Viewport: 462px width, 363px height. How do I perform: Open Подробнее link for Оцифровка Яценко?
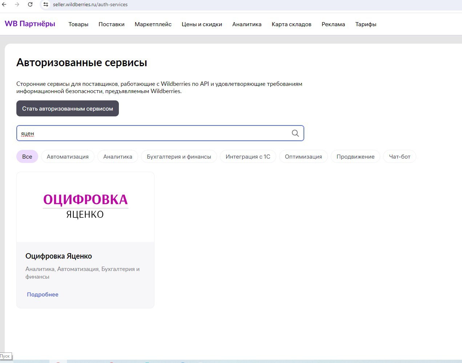tap(43, 295)
